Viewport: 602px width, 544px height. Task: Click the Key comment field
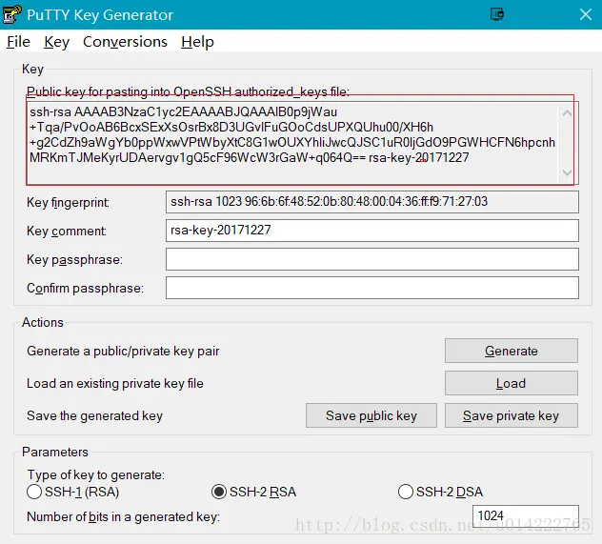click(372, 231)
